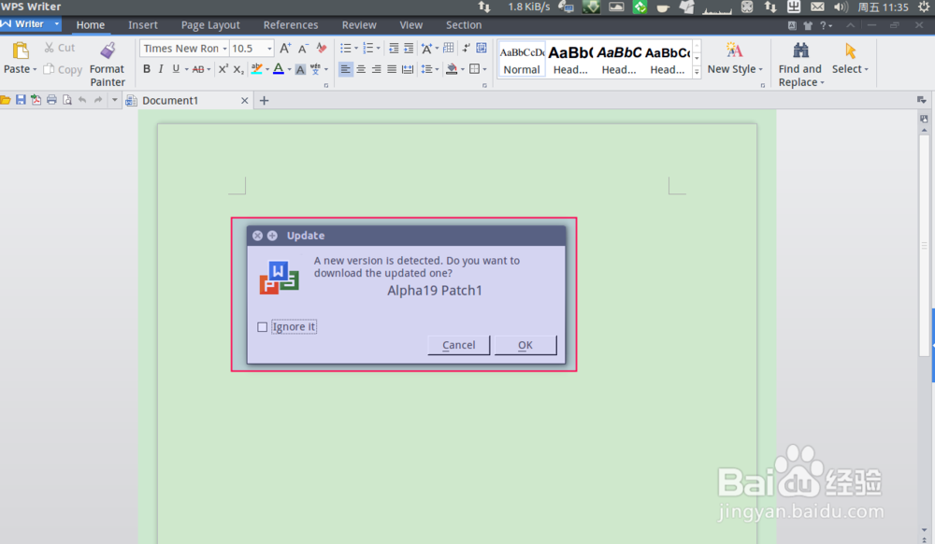Image resolution: width=935 pixels, height=544 pixels.
Task: Apply character shading icon
Action: 300,70
